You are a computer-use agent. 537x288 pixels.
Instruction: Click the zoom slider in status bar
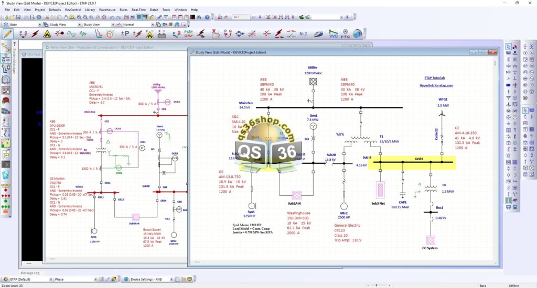[x=375, y=285]
